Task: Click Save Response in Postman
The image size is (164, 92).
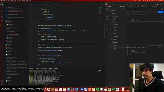Action: point(159,45)
